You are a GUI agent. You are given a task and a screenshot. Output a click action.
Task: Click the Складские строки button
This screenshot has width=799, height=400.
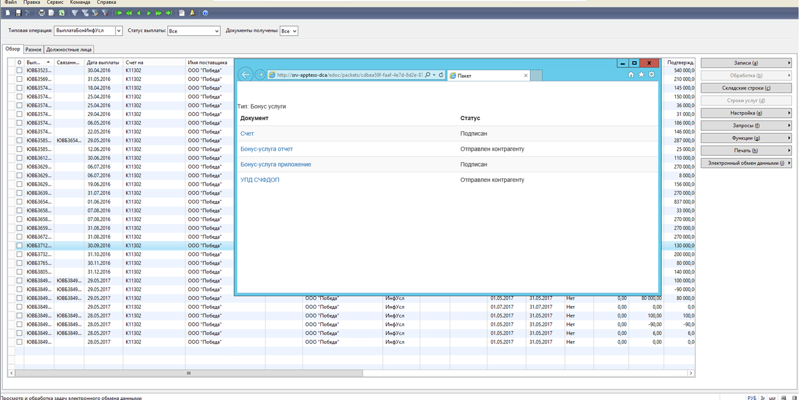click(746, 88)
